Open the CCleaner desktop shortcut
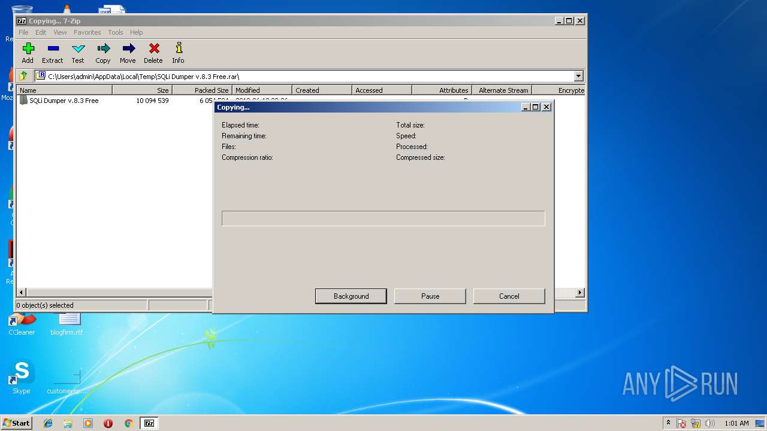The width and height of the screenshot is (767, 431). click(x=22, y=324)
